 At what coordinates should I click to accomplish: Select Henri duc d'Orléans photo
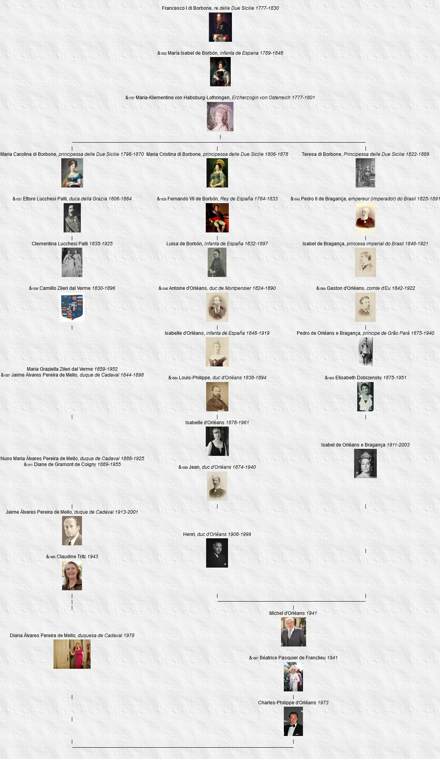[217, 553]
